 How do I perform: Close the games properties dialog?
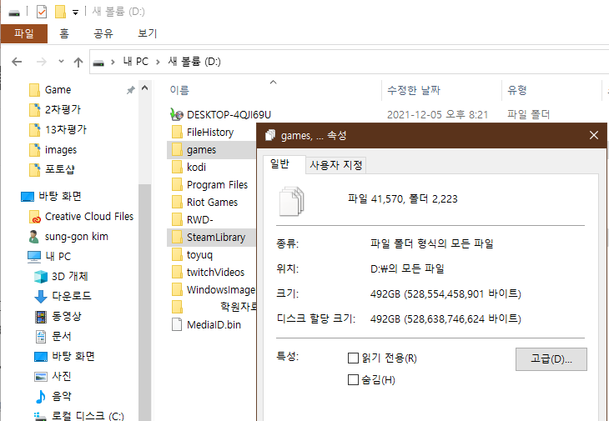pyautogui.click(x=593, y=135)
